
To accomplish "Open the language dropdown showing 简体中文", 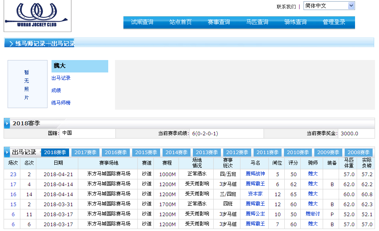I will [x=329, y=6].
